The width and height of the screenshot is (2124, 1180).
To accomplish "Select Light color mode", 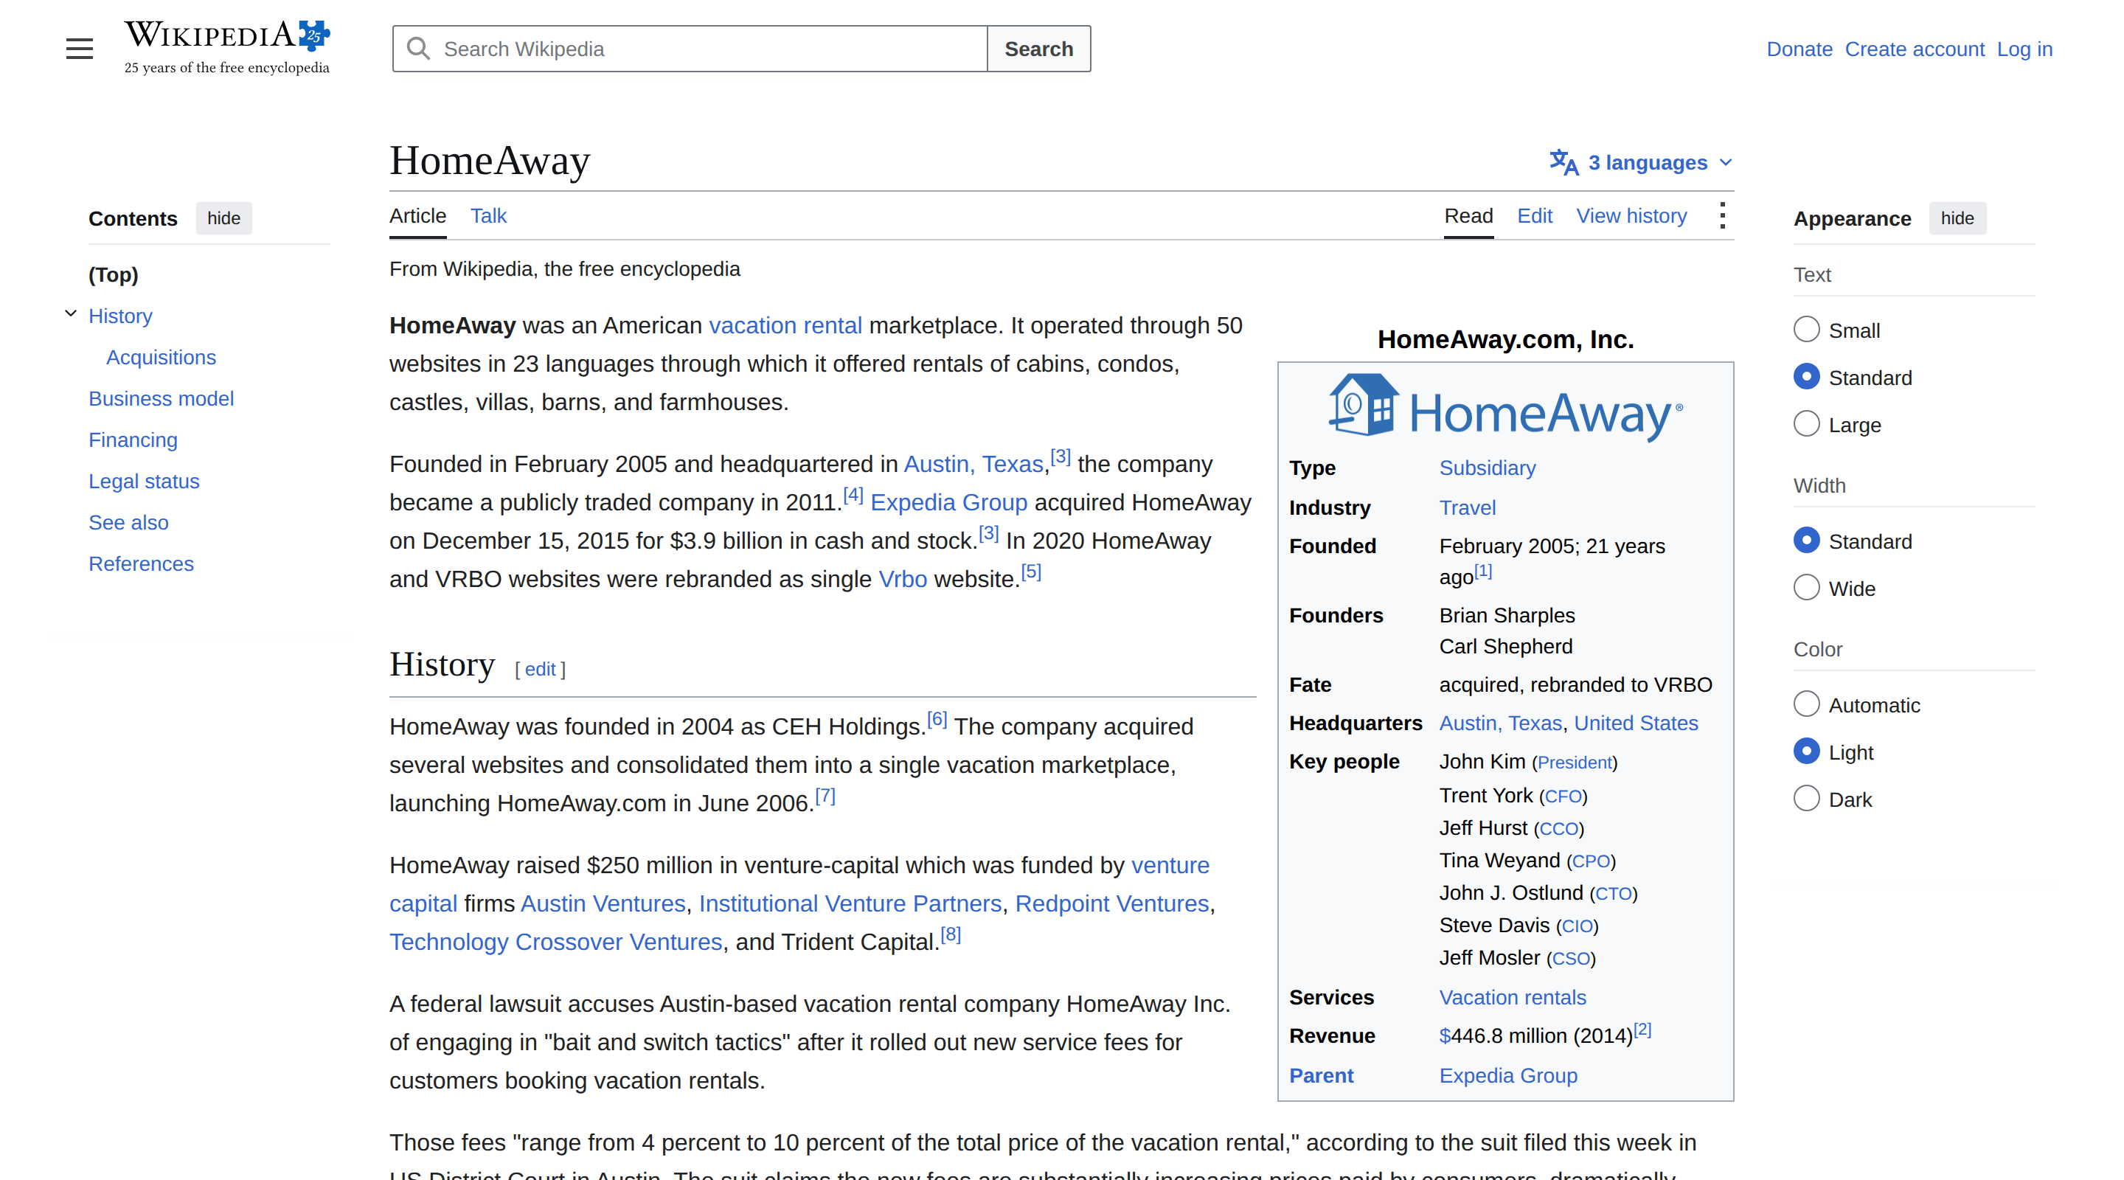I will [1805, 752].
